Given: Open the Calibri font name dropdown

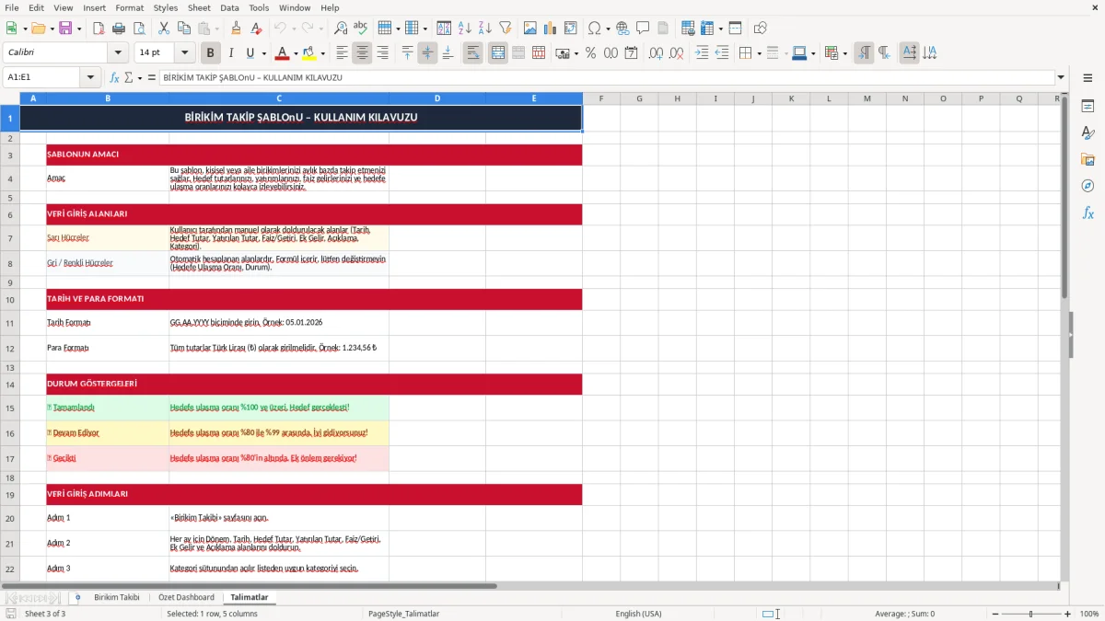Looking at the screenshot, I should click(x=117, y=53).
